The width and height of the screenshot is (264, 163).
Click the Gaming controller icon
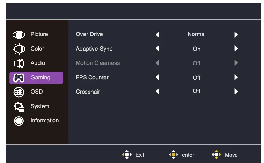tap(19, 78)
